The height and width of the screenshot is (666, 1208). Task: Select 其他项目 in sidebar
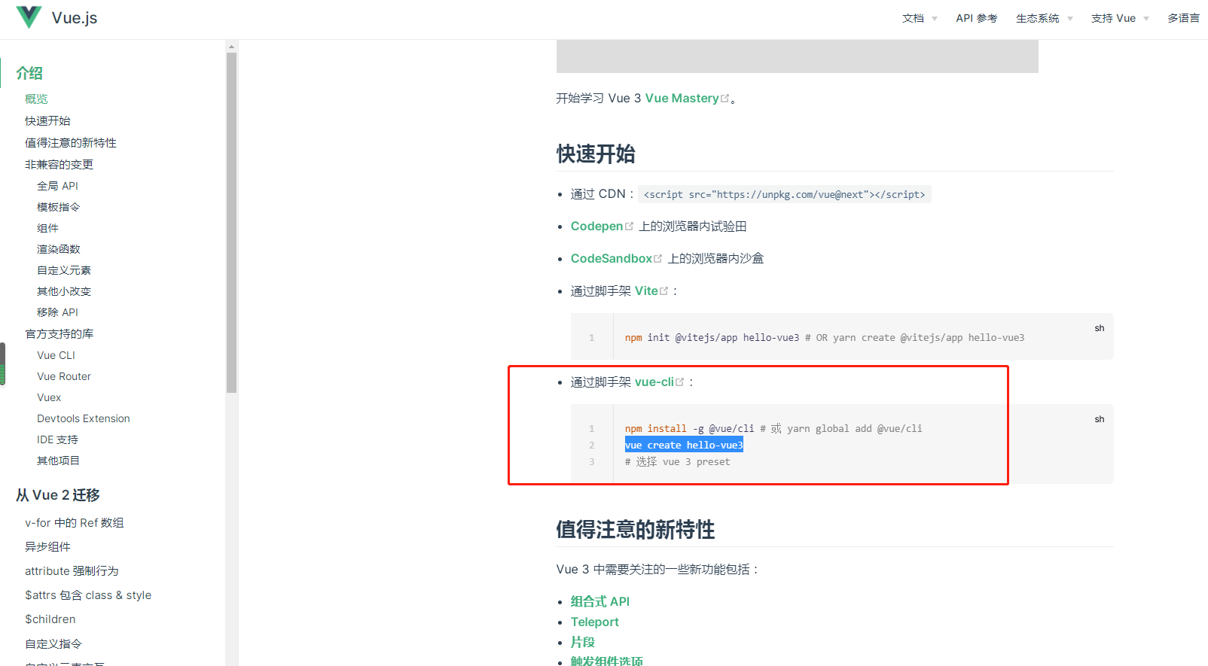(58, 461)
